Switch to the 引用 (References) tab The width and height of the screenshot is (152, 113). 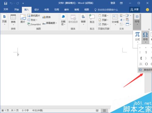point(57,9)
